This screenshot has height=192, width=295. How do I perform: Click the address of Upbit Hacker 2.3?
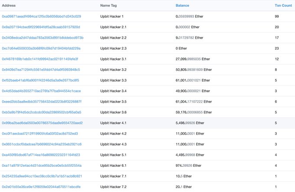point(41,48)
